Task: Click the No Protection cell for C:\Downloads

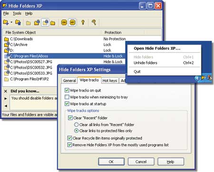Action: 115,39
